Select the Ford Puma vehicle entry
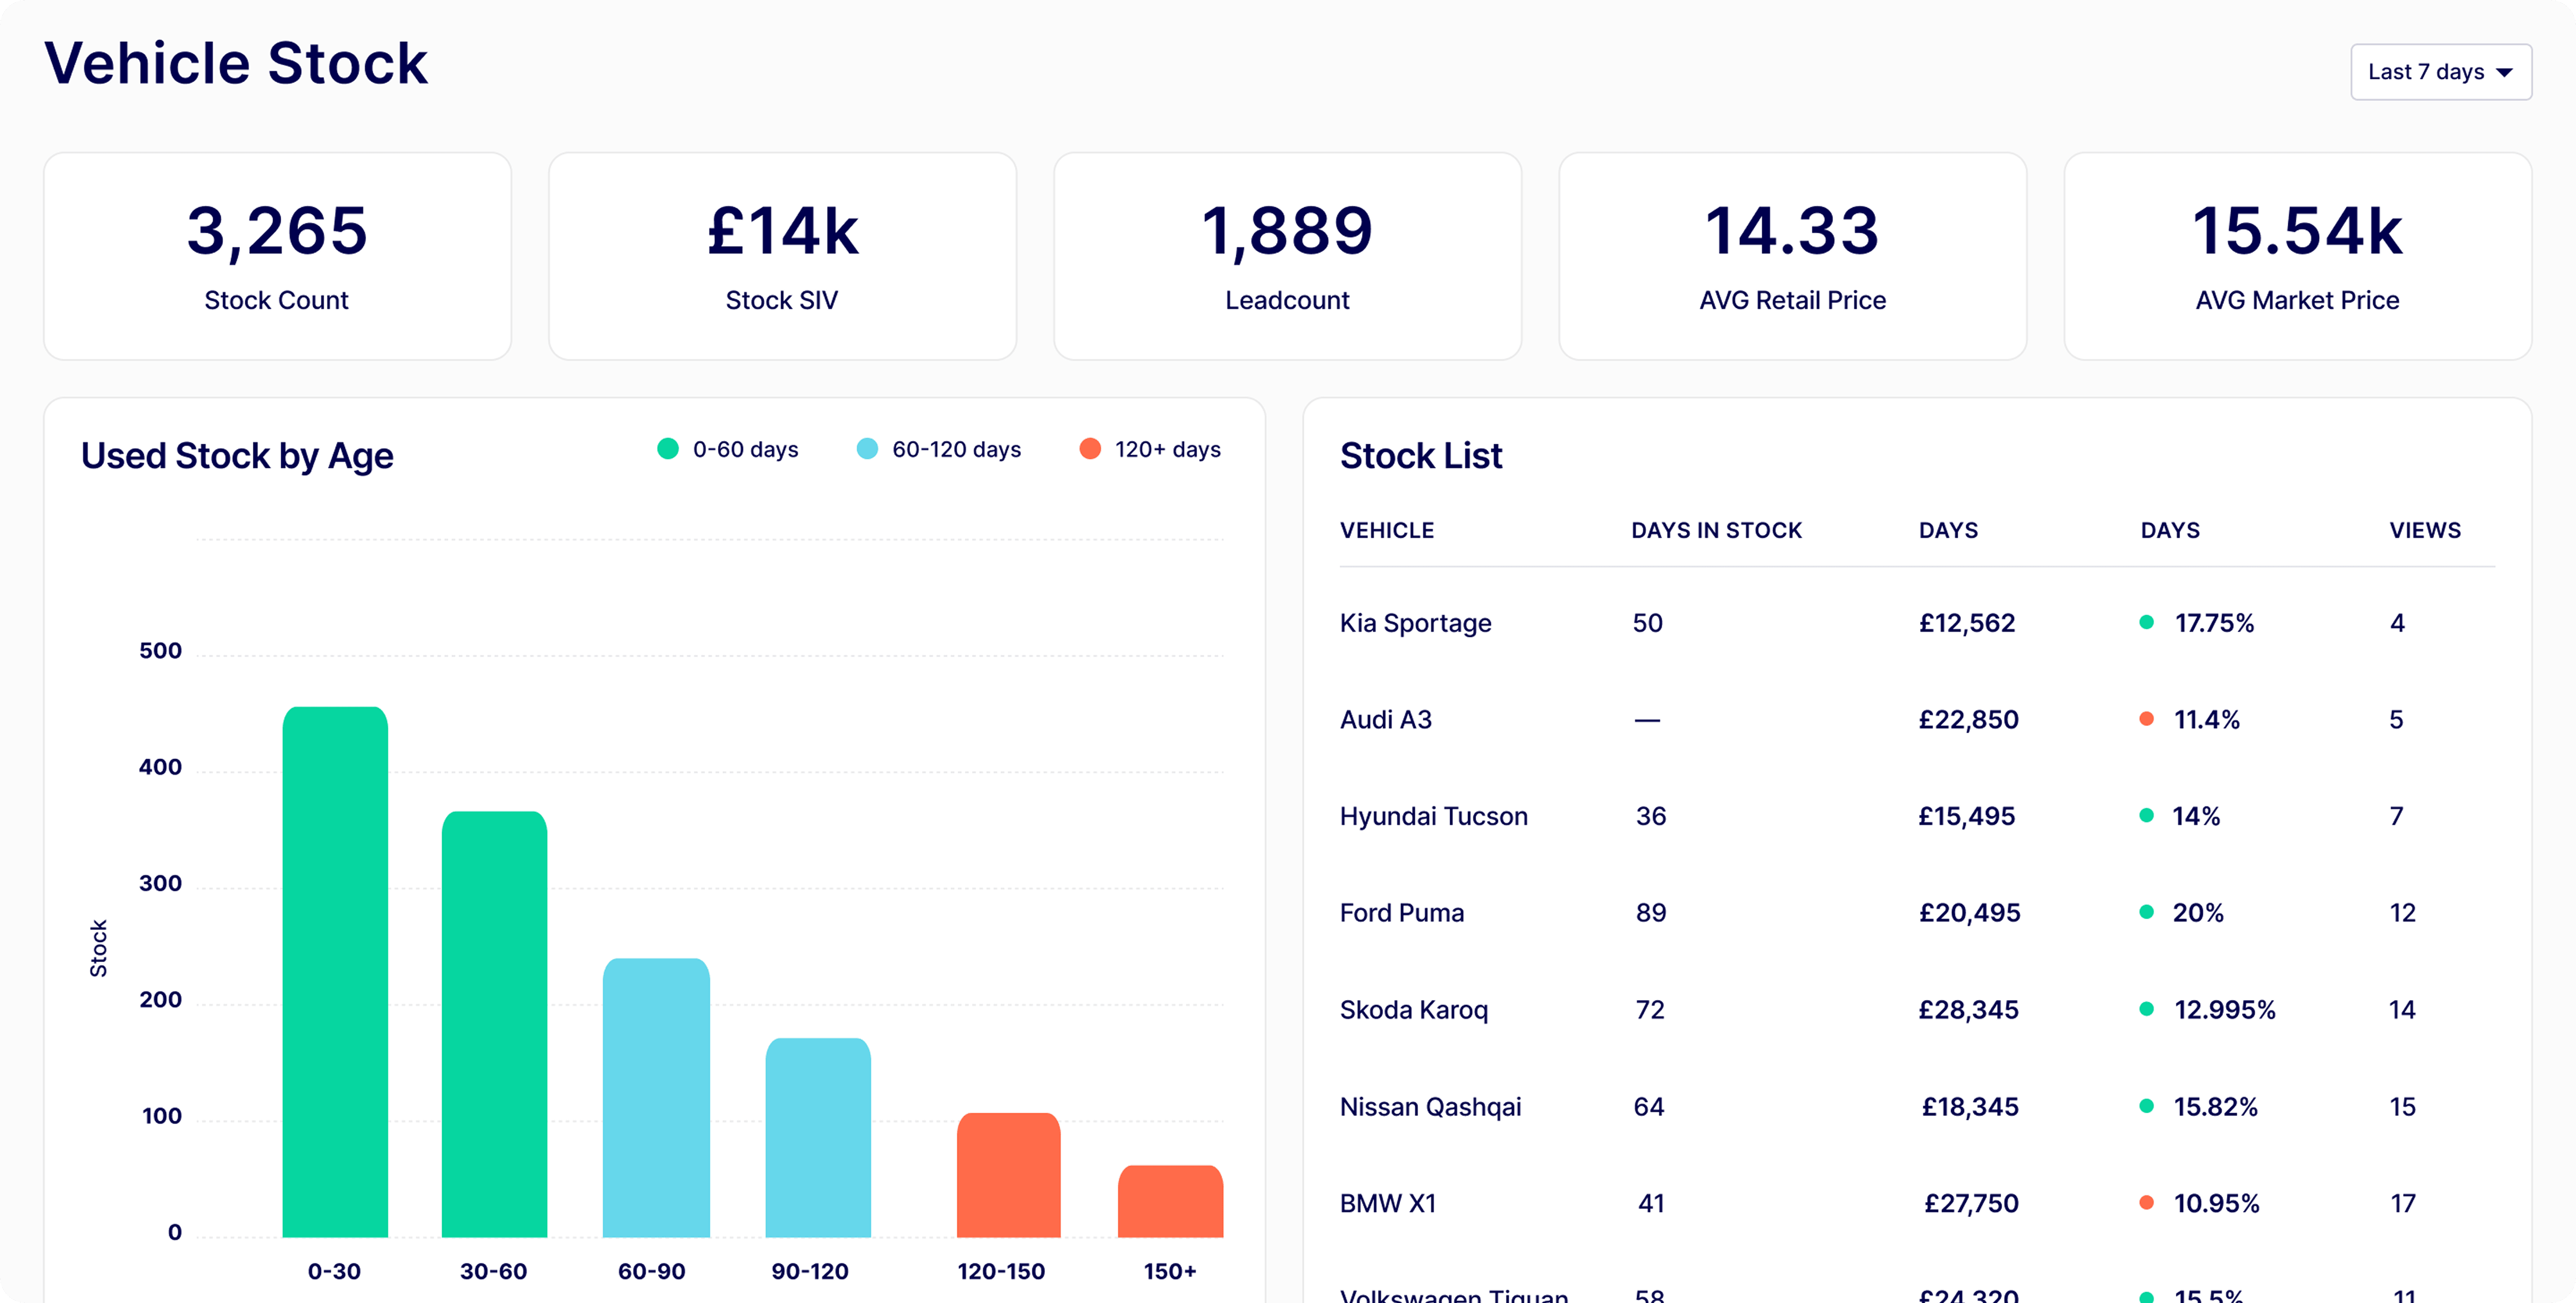Viewport: 2576px width, 1303px height. click(x=1401, y=912)
